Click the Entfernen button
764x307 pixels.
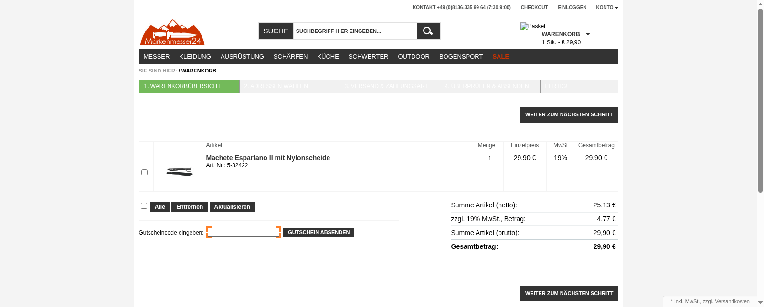[x=190, y=207]
